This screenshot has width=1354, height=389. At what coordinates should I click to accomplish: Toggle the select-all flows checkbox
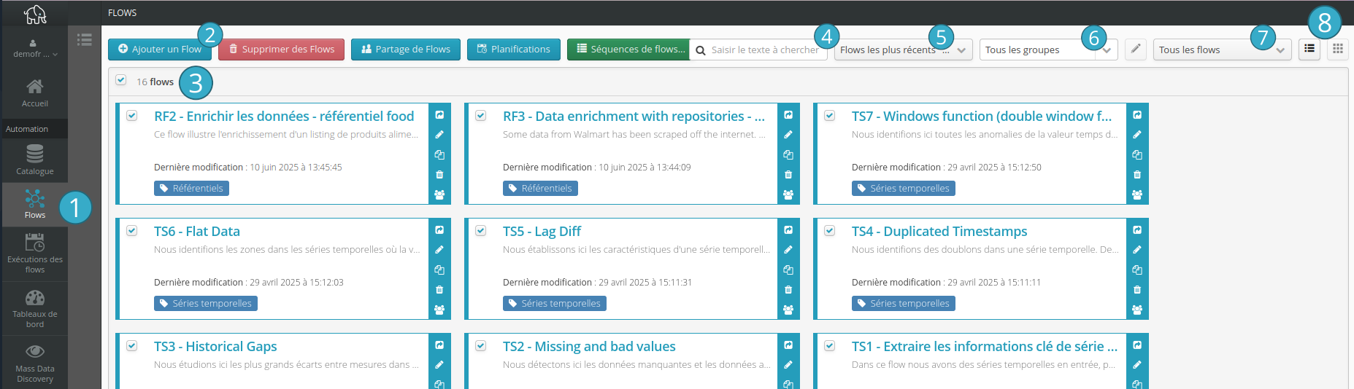121,80
